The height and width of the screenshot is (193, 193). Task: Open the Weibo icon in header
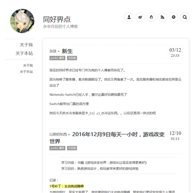tap(140, 17)
